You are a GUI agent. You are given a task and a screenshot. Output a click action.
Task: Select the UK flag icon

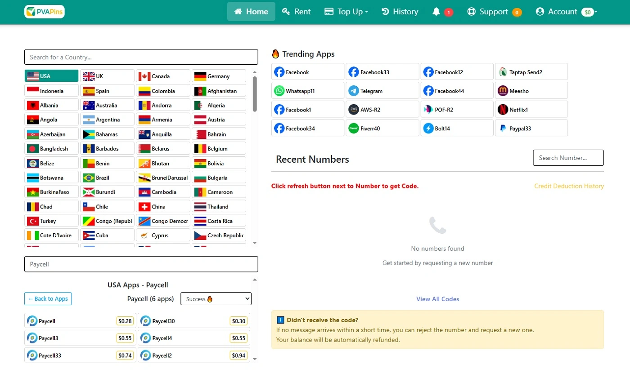(89, 76)
